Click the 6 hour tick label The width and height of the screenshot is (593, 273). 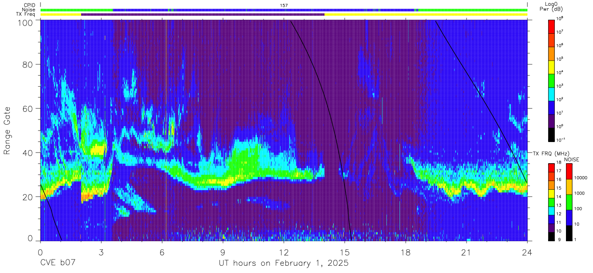click(x=162, y=252)
